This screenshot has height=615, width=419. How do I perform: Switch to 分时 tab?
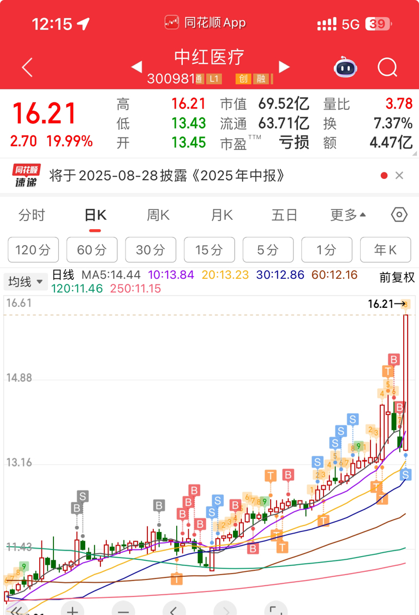pyautogui.click(x=32, y=215)
